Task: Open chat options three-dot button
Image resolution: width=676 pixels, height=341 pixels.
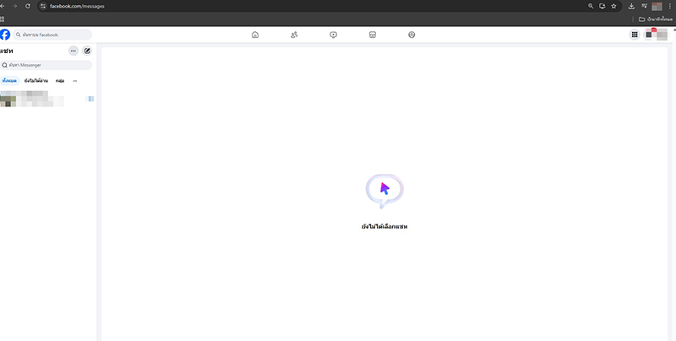Action: [74, 51]
